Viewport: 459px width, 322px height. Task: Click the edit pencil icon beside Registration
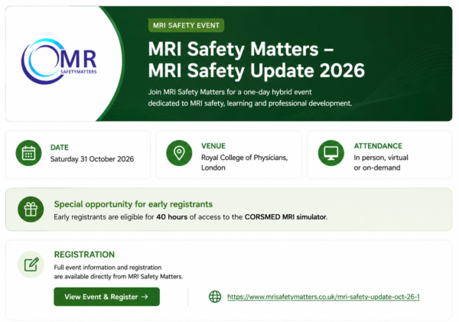click(x=31, y=265)
